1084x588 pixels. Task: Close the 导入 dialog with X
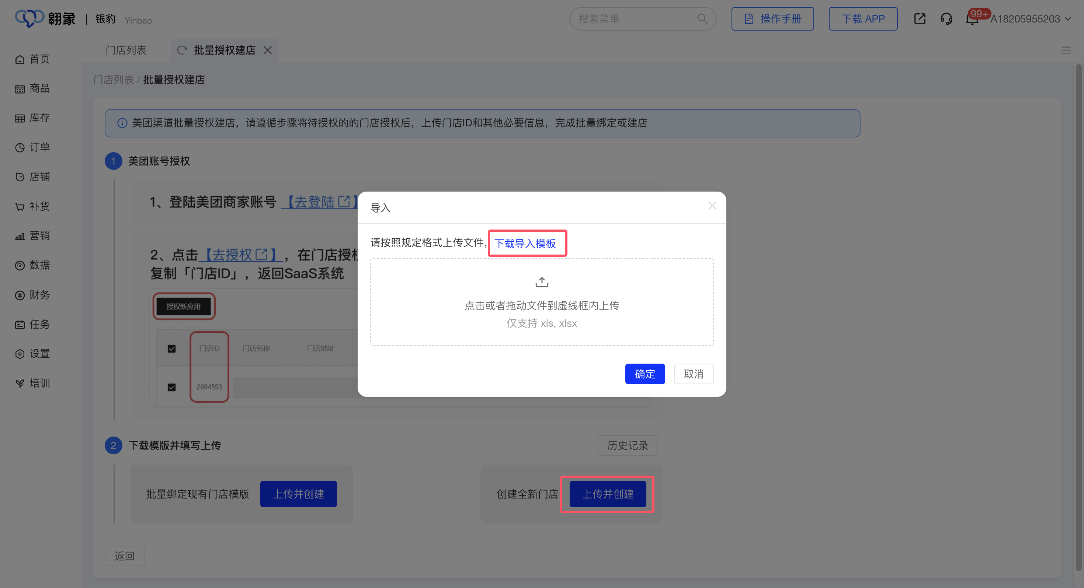click(712, 206)
